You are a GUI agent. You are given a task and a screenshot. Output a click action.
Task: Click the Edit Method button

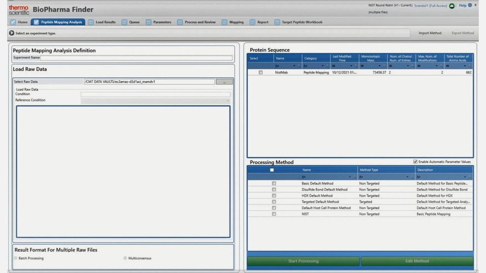tap(417, 261)
